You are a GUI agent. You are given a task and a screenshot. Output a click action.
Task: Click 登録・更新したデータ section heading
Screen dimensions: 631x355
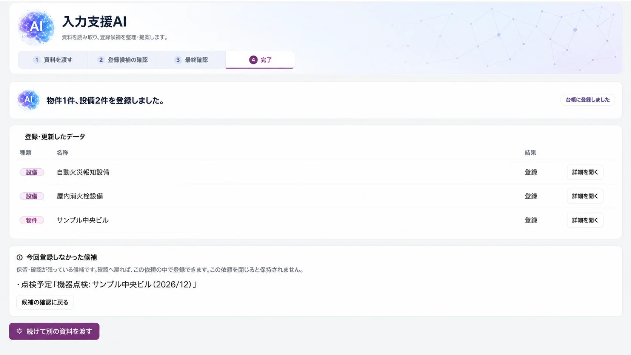click(x=55, y=137)
